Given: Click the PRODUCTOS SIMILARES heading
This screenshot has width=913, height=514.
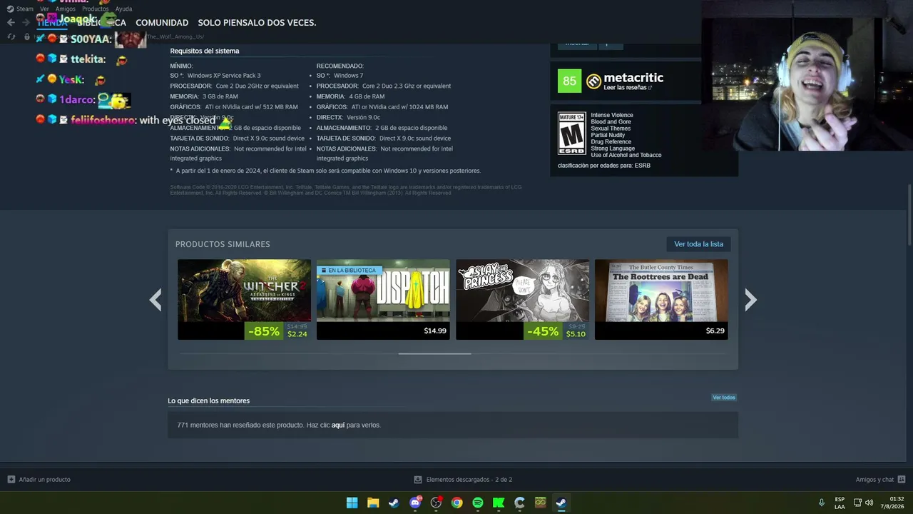Looking at the screenshot, I should [223, 244].
